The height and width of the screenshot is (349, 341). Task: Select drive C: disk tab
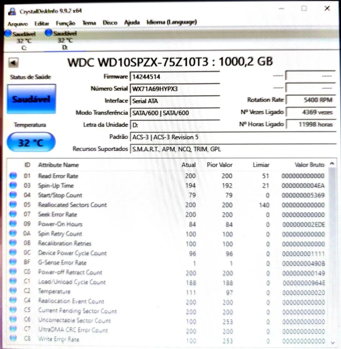[23, 41]
